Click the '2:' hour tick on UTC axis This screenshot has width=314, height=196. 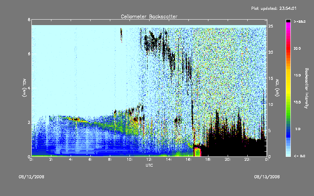click(x=51, y=160)
